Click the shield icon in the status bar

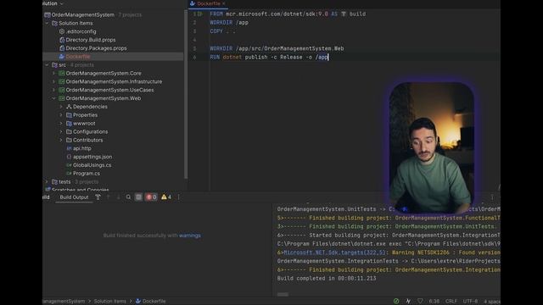pos(420,302)
